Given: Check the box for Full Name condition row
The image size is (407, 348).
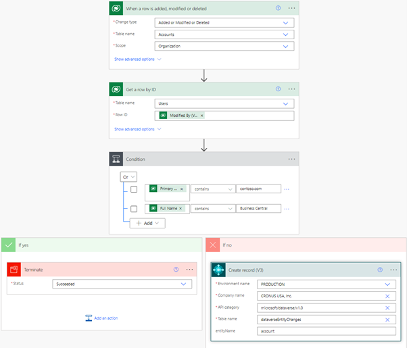Looking at the screenshot, I should click(x=134, y=209).
